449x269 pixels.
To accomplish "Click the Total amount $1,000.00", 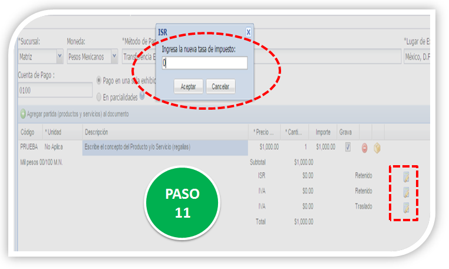I will pos(303,222).
